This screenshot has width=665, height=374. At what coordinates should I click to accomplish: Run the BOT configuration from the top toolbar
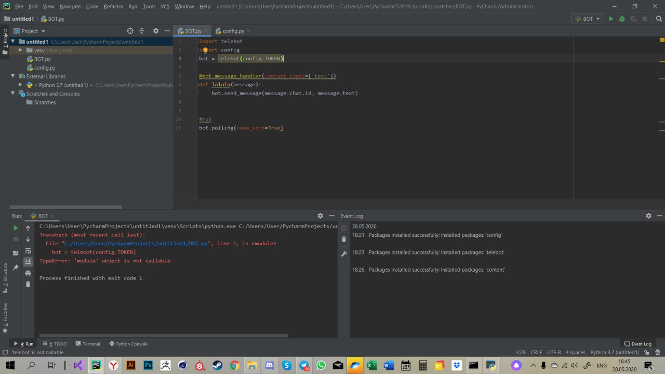pyautogui.click(x=611, y=19)
